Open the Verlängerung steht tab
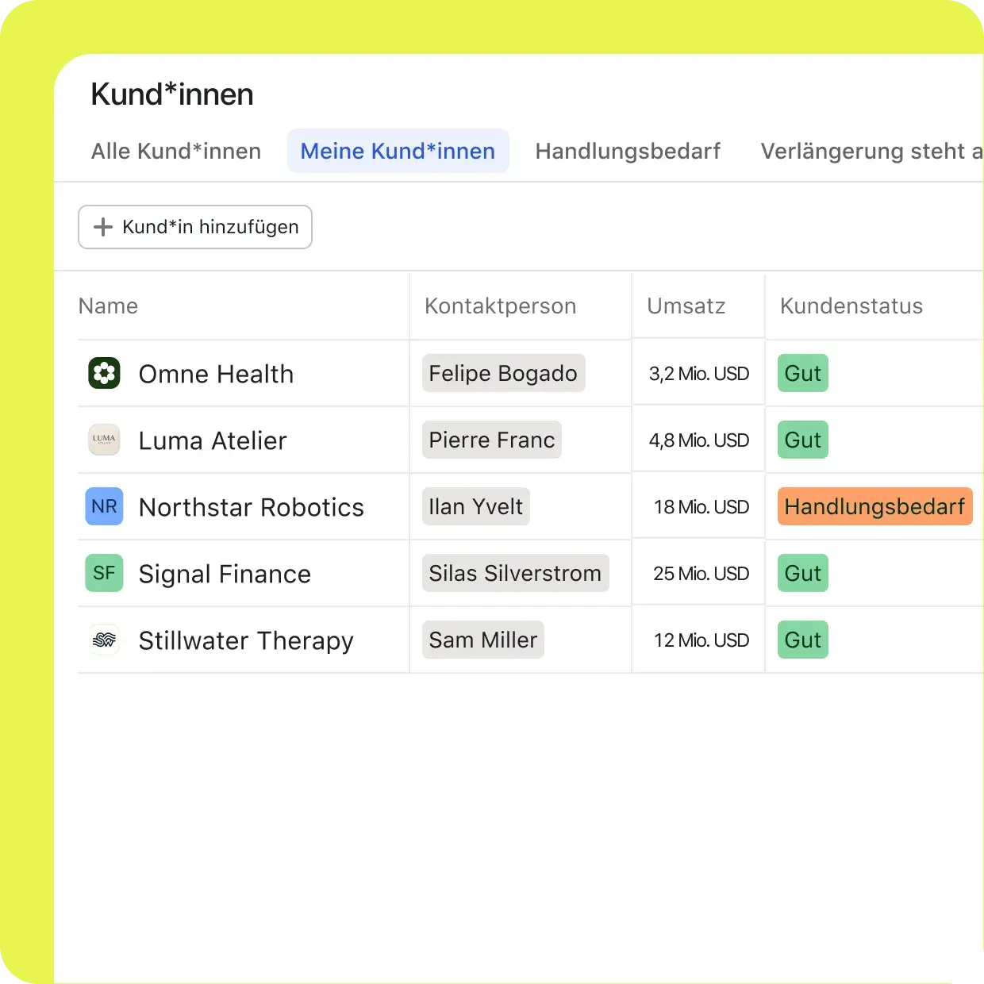 (x=872, y=151)
